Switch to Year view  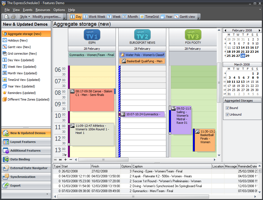[x=167, y=17]
